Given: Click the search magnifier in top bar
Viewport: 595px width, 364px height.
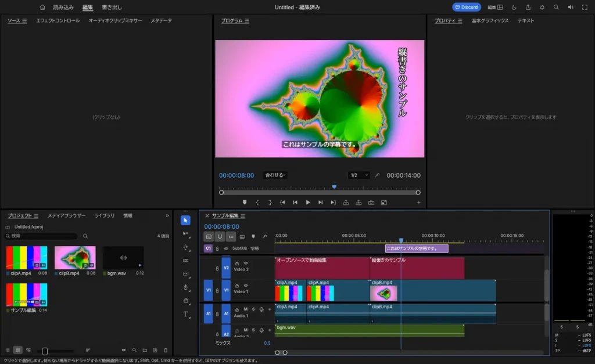Looking at the screenshot, I should pyautogui.click(x=556, y=7).
